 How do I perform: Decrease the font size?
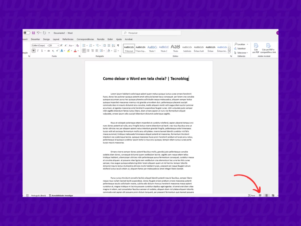pyautogui.click(x=66, y=45)
